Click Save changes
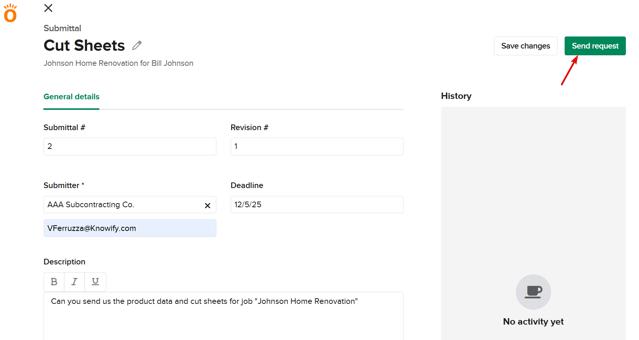The image size is (639, 340). 525,46
